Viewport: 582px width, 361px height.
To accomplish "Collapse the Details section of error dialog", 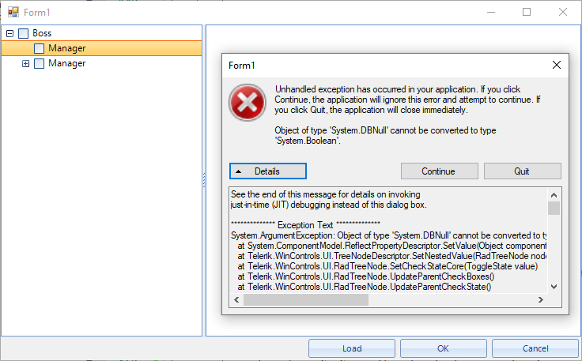I will click(266, 171).
